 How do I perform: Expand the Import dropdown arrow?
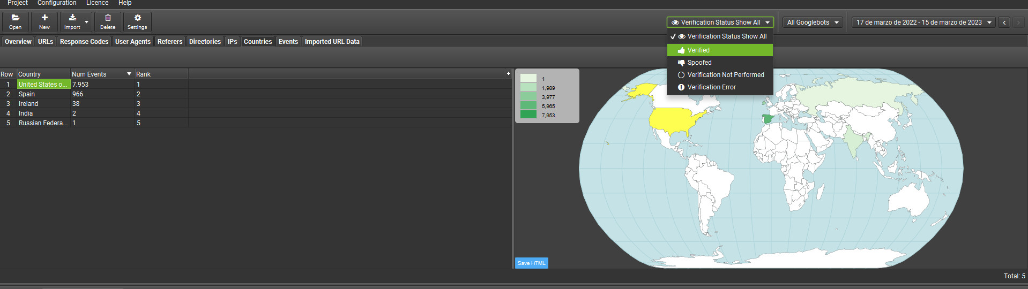(x=87, y=22)
